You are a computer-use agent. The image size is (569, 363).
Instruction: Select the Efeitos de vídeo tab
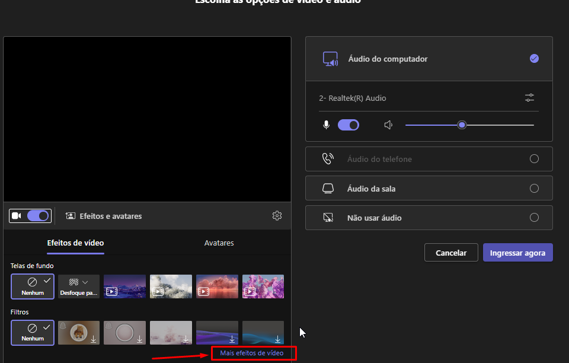tap(75, 243)
